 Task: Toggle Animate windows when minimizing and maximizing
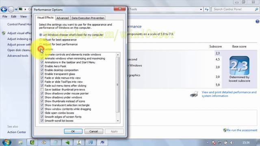click(42, 58)
